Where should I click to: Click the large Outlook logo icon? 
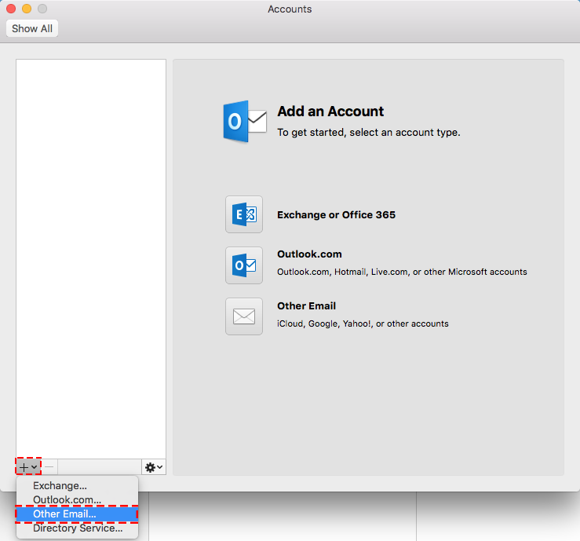245,122
